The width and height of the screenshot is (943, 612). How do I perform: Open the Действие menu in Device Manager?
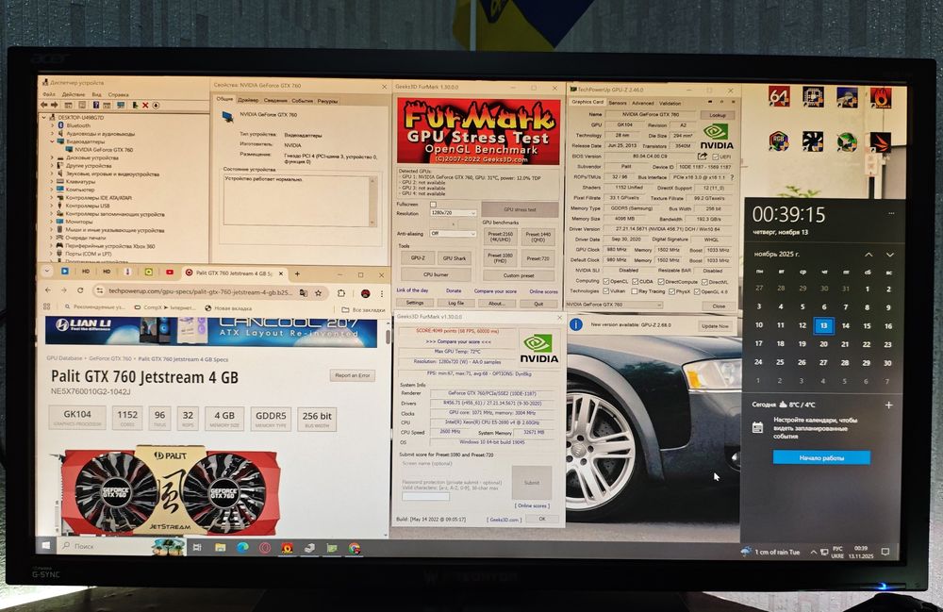74,94
